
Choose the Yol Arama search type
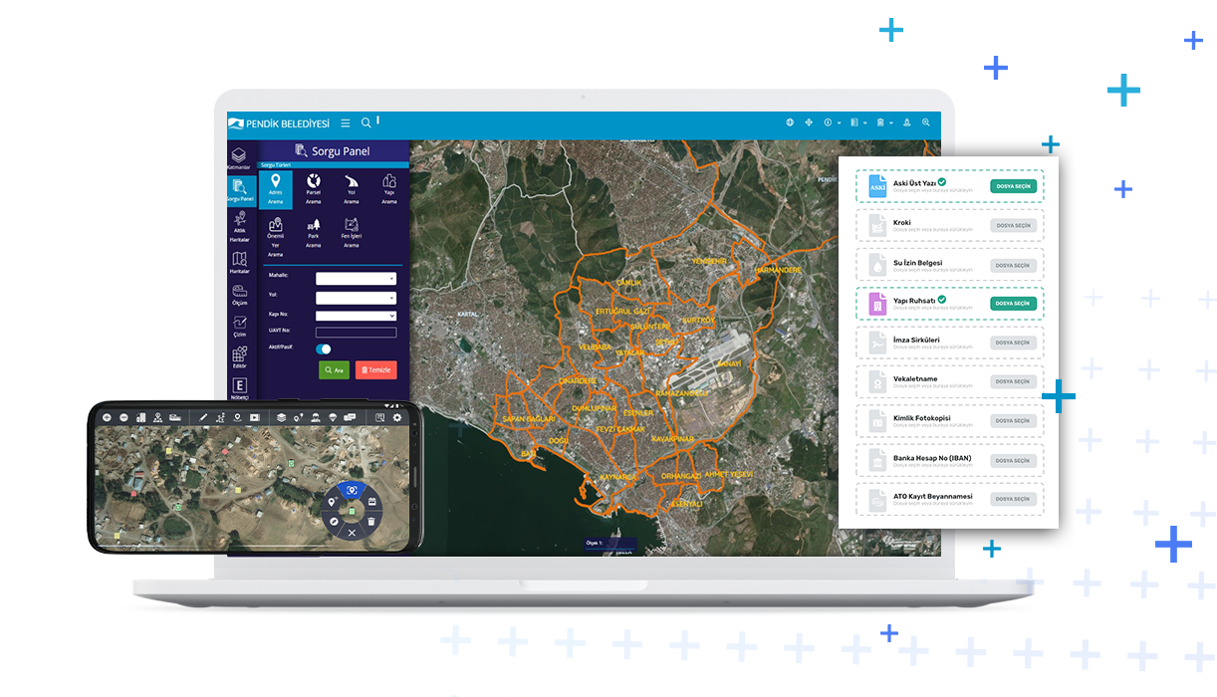[x=351, y=186]
